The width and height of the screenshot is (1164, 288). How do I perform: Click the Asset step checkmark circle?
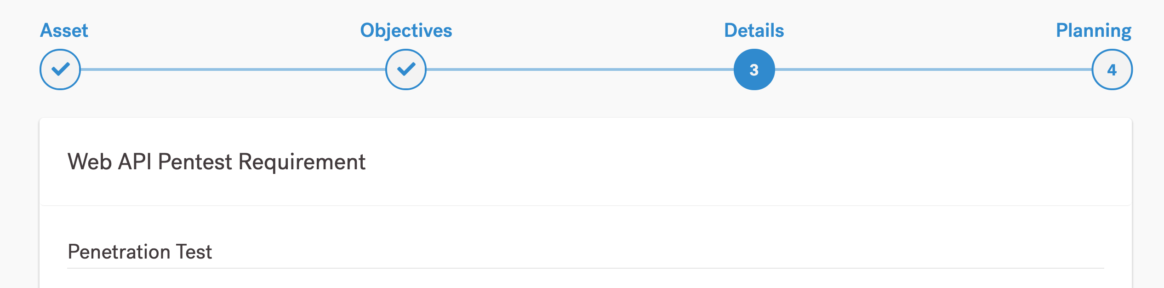(60, 69)
